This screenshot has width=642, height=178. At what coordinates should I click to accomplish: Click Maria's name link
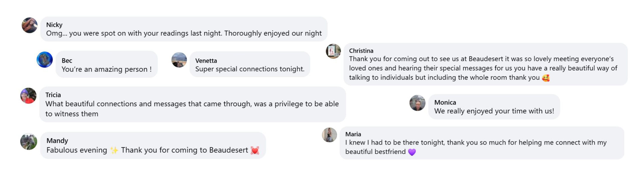[x=353, y=134]
